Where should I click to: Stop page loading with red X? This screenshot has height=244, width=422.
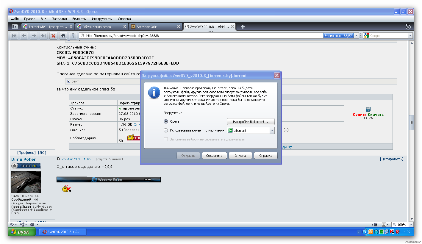coord(53,36)
